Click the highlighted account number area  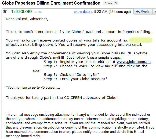tap(141, 40)
